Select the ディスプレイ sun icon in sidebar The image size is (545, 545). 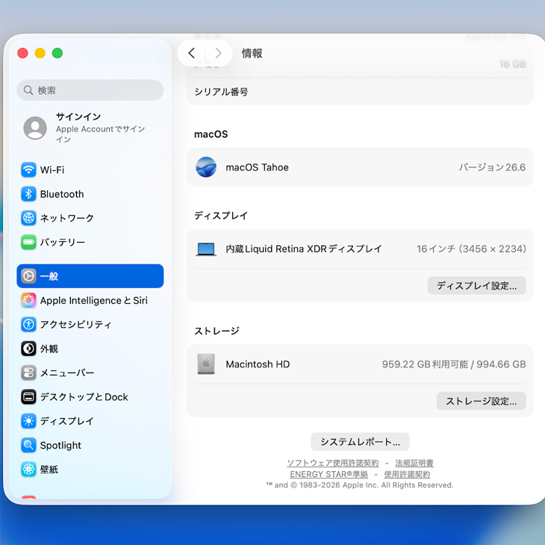pos(28,421)
